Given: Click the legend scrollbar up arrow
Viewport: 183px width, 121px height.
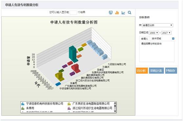Looking at the screenshot, I should pos(115,103).
